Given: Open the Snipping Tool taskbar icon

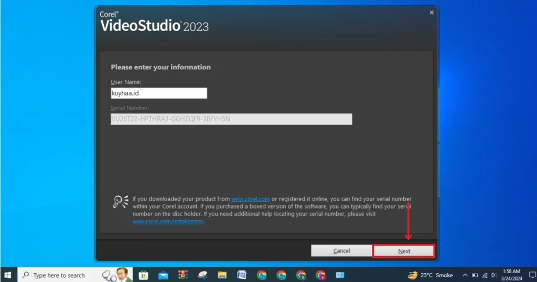Looking at the screenshot, I should pyautogui.click(x=203, y=275).
